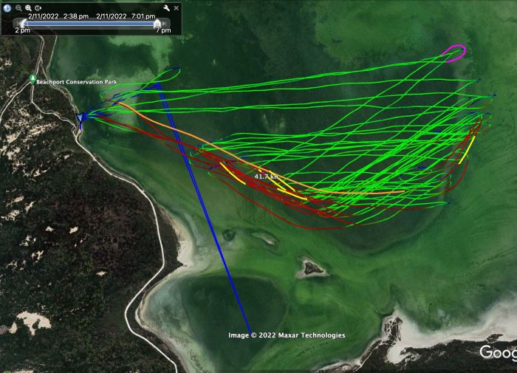Select the Beachport Conservation Park tree icon

pyautogui.click(x=32, y=78)
